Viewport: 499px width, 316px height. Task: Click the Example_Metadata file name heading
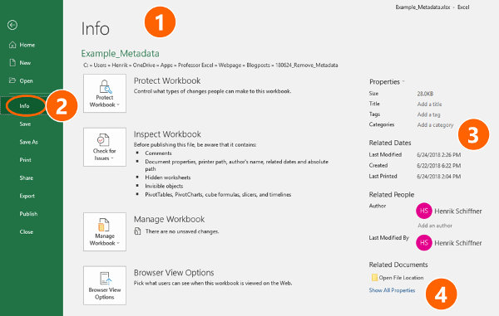click(x=120, y=53)
